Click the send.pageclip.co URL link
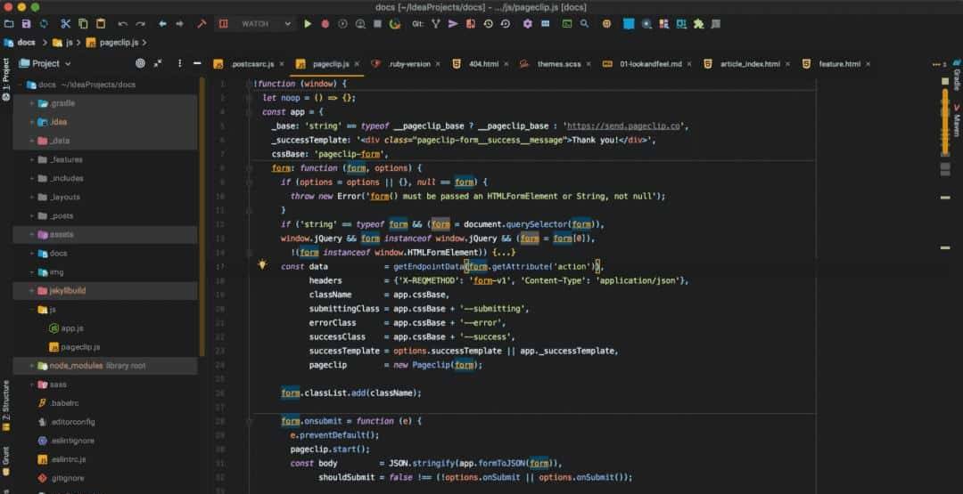 (x=623, y=126)
